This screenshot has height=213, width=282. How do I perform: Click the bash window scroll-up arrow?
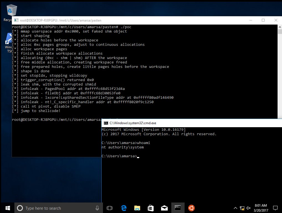click(280, 27)
